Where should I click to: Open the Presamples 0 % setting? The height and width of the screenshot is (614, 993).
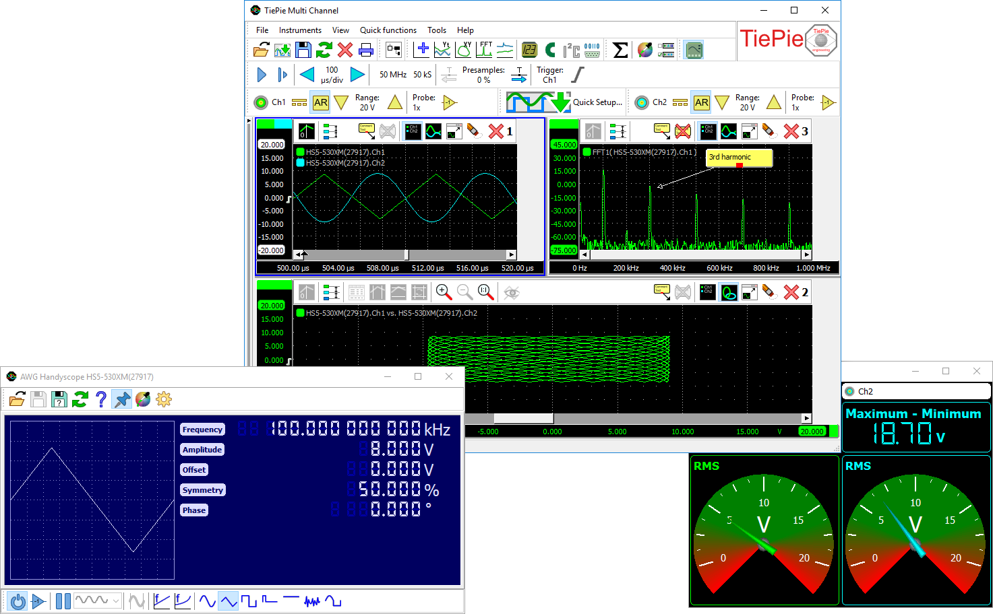pos(483,75)
